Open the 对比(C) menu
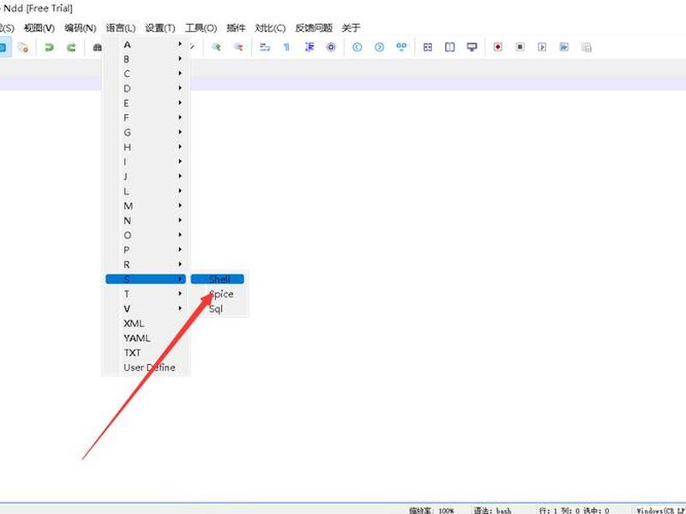 pos(270,28)
